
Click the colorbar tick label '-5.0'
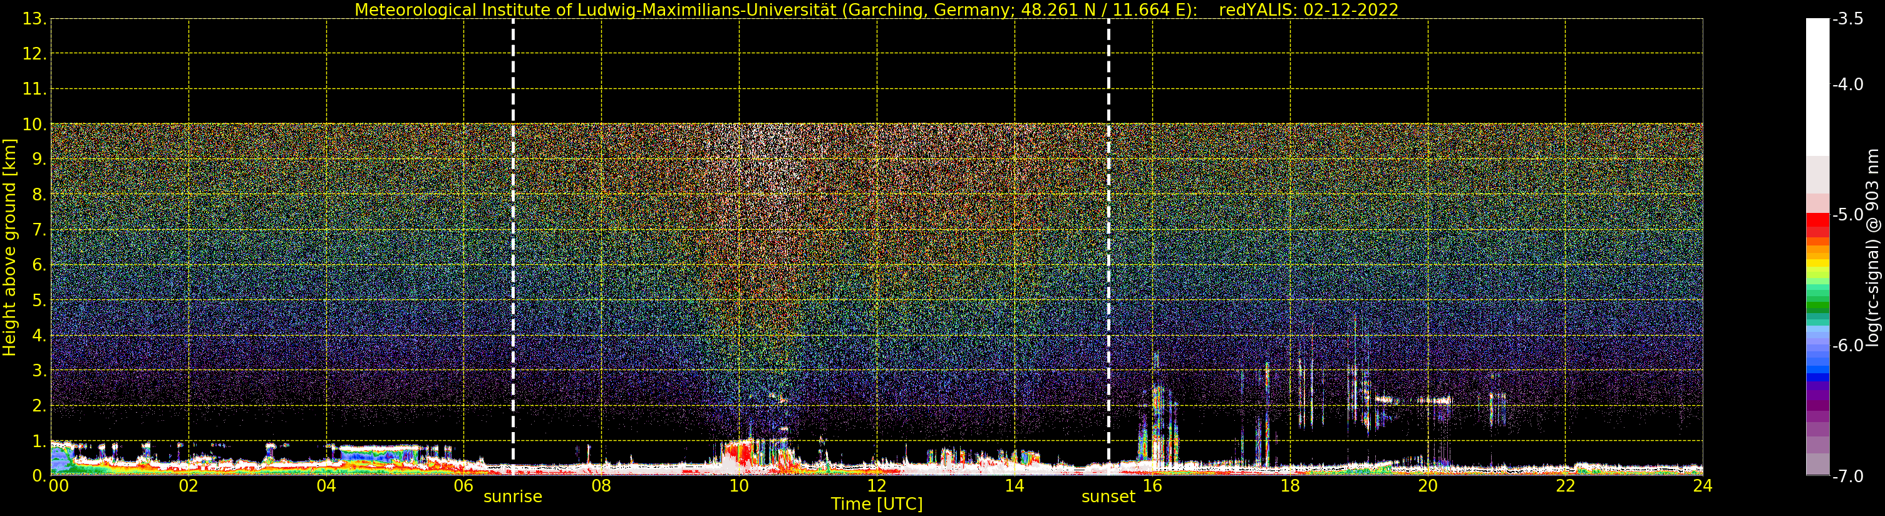click(x=1847, y=215)
